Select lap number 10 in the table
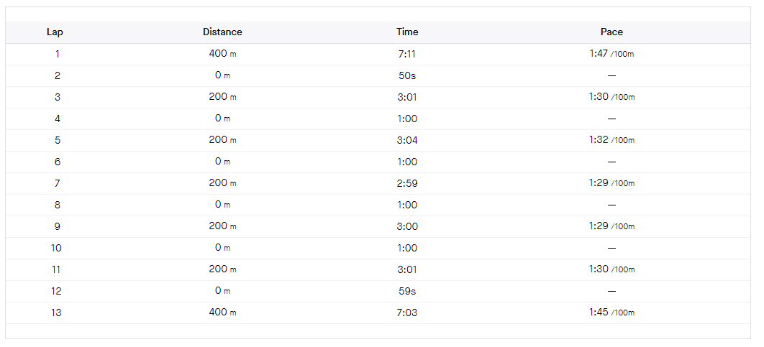The height and width of the screenshot is (347, 764). (57, 248)
